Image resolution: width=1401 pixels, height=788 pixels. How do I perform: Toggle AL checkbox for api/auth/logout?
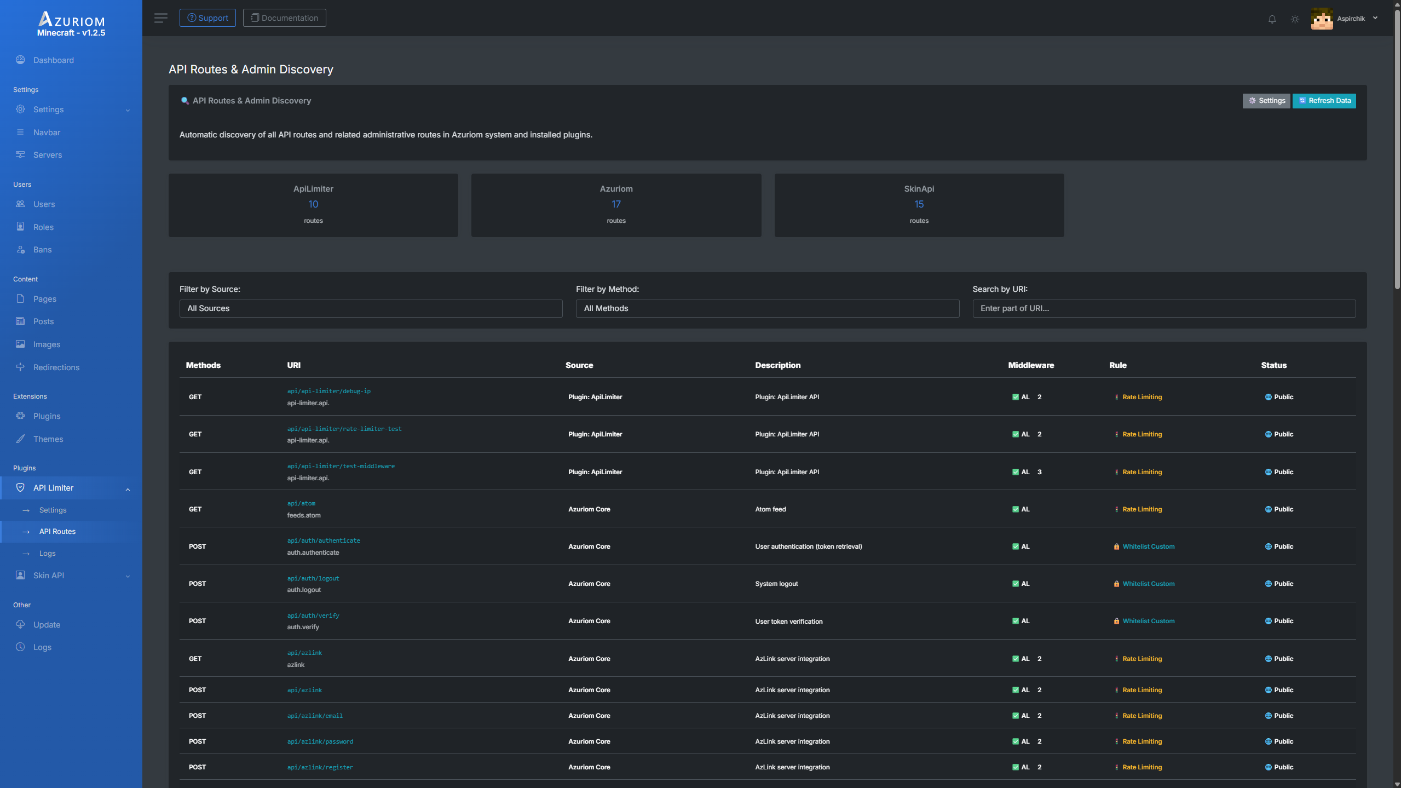click(x=1016, y=584)
